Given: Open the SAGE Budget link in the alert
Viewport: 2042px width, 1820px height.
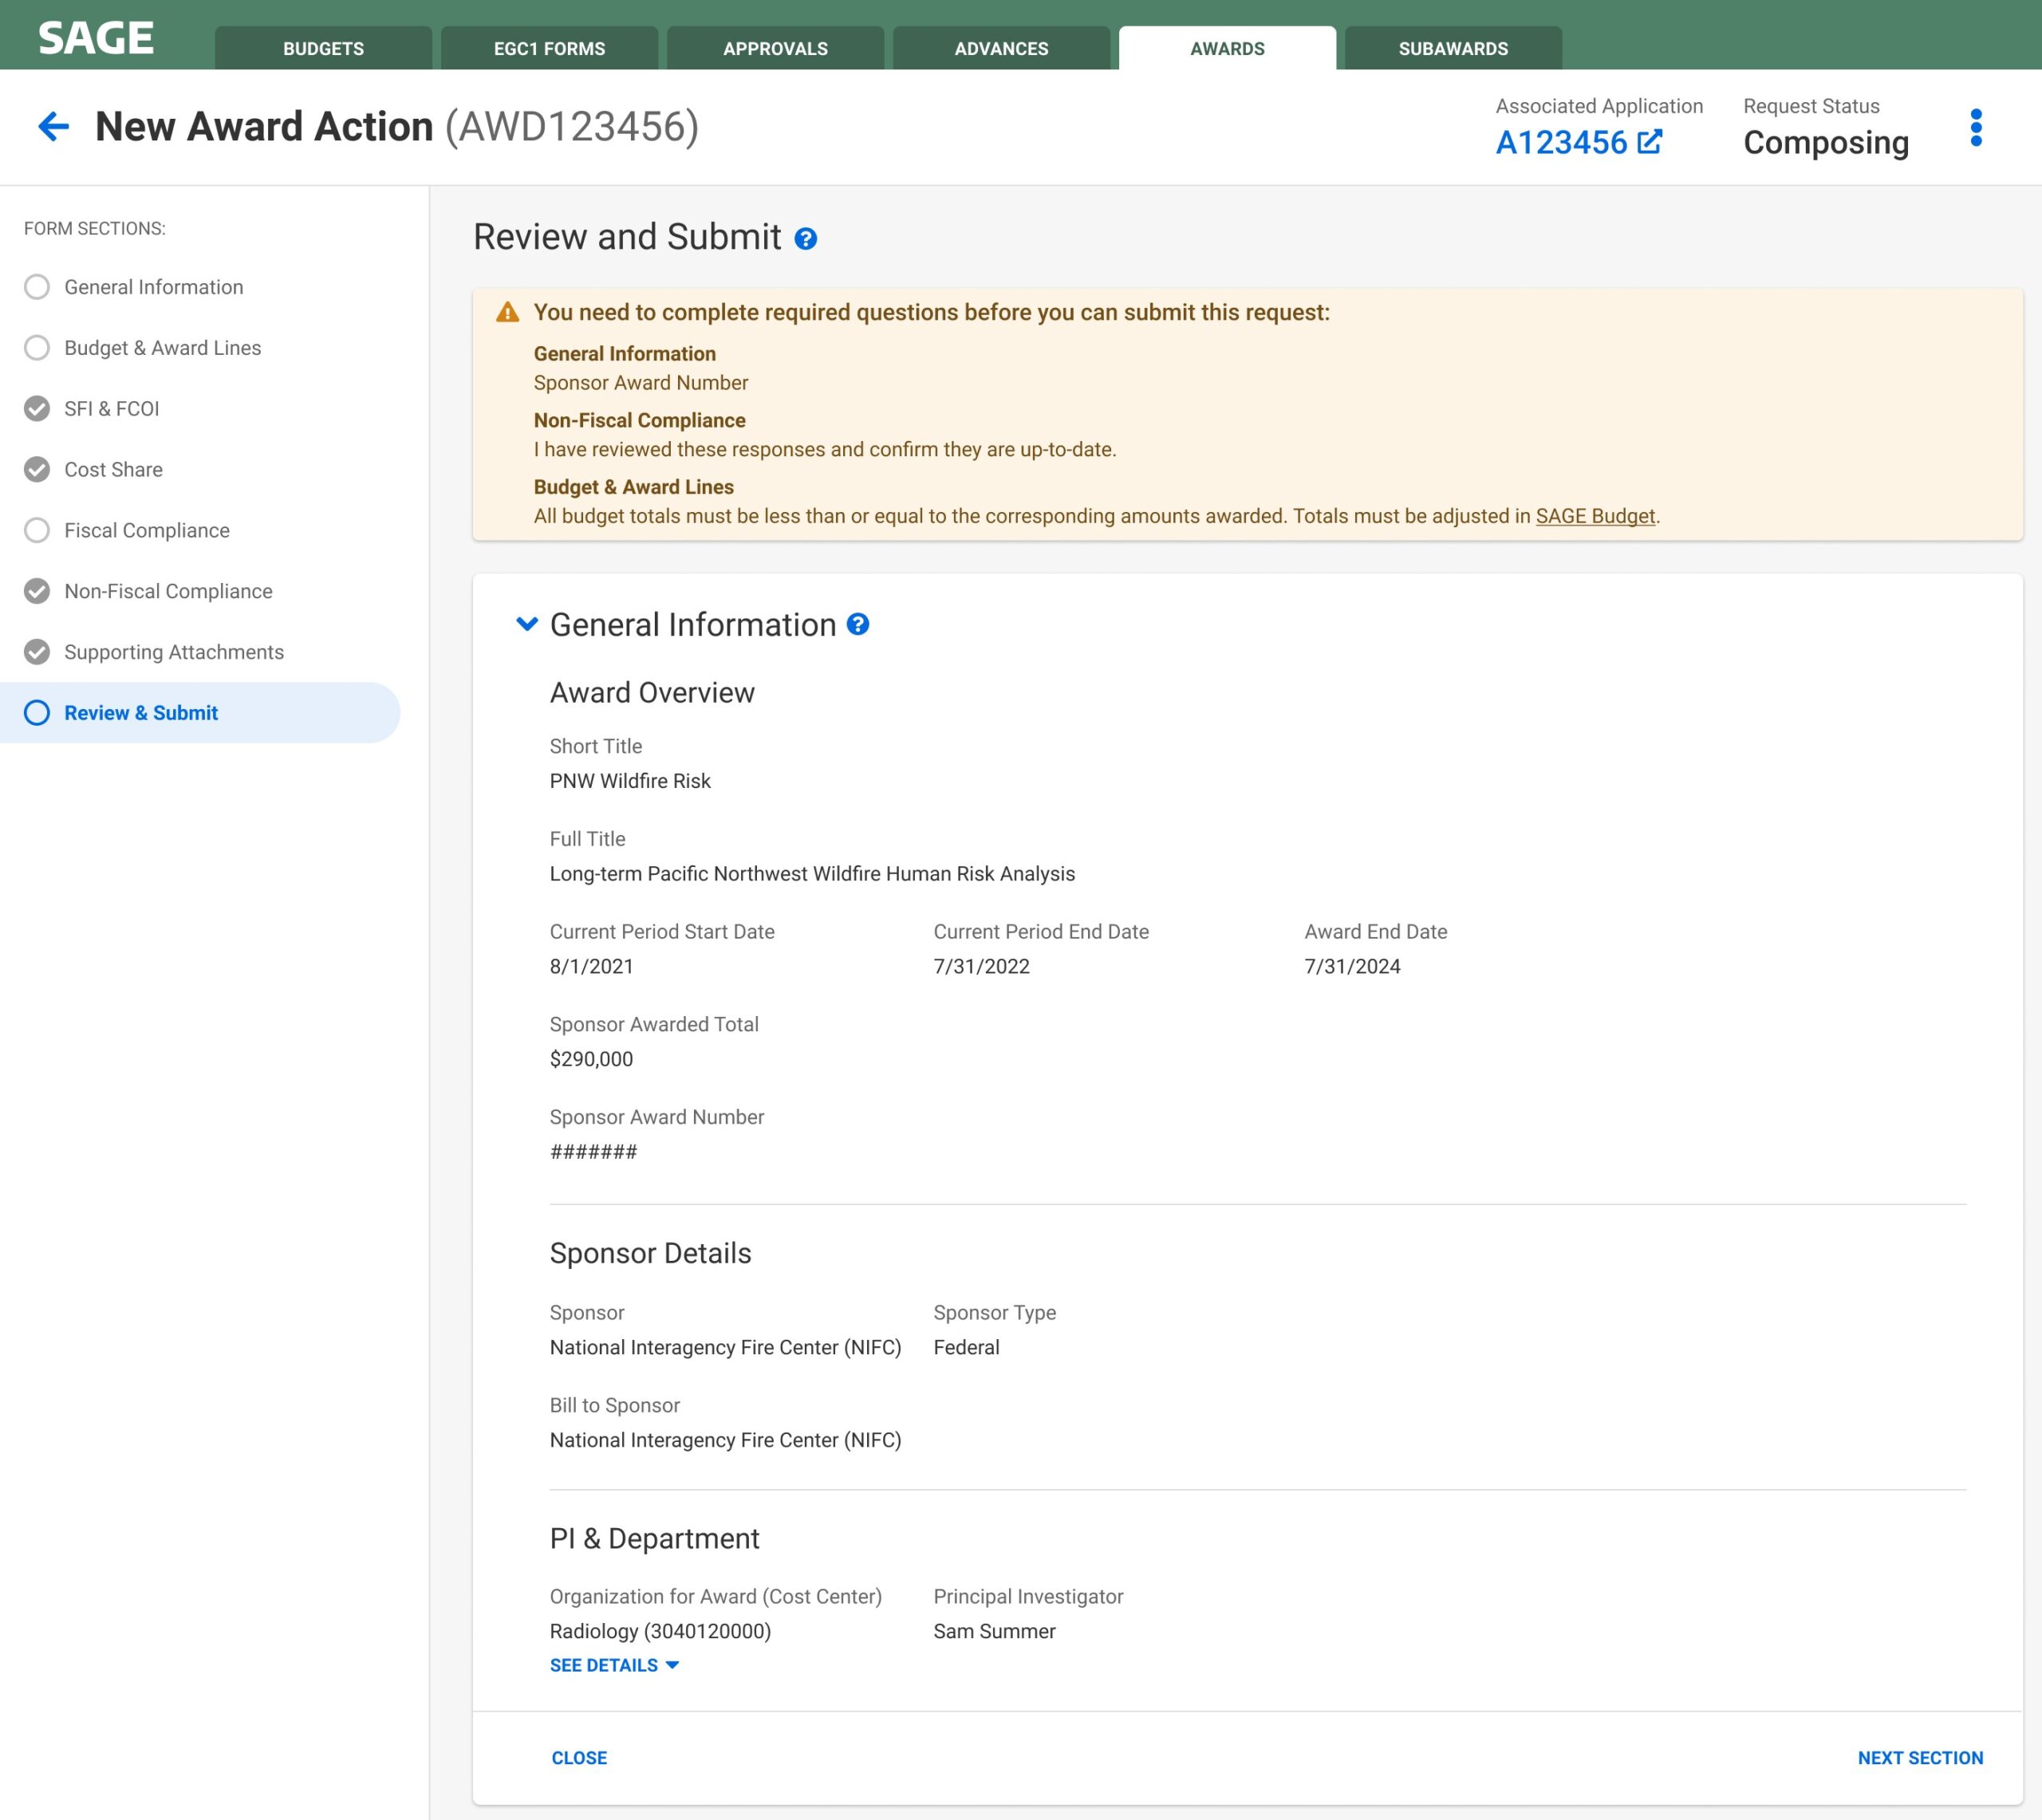Looking at the screenshot, I should (x=1594, y=517).
